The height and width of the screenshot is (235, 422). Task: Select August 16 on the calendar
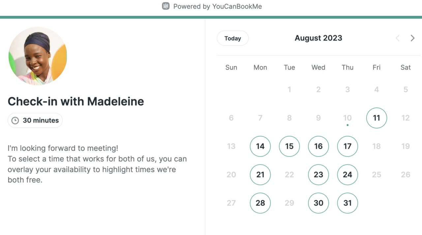[318, 146]
